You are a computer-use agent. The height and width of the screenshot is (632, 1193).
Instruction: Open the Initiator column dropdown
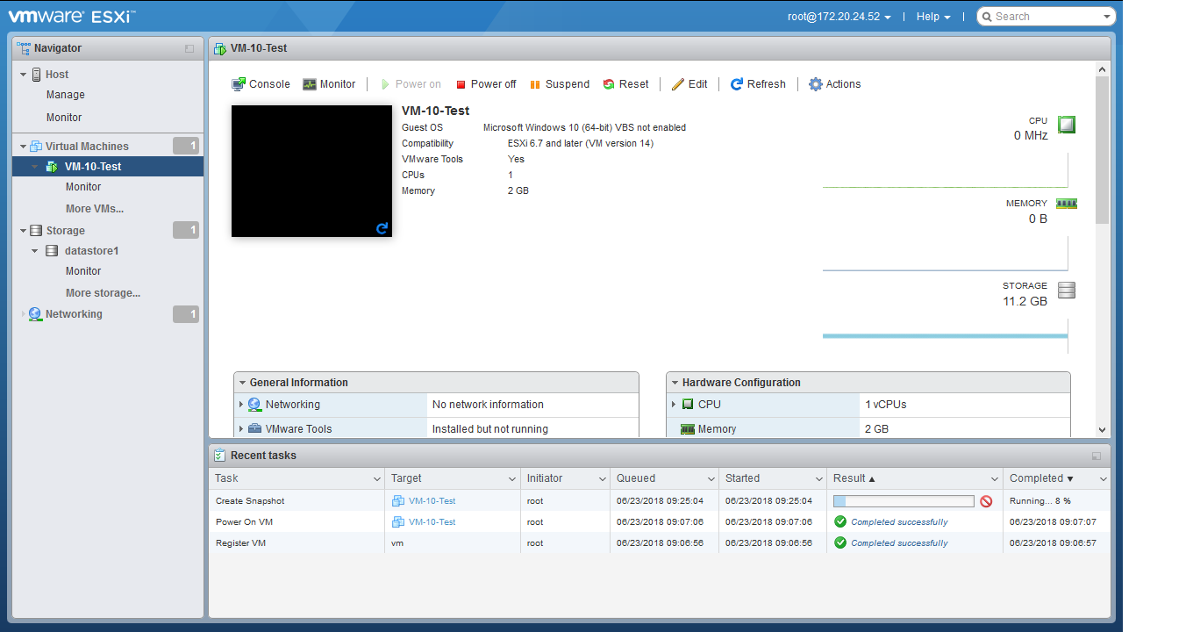pos(603,479)
